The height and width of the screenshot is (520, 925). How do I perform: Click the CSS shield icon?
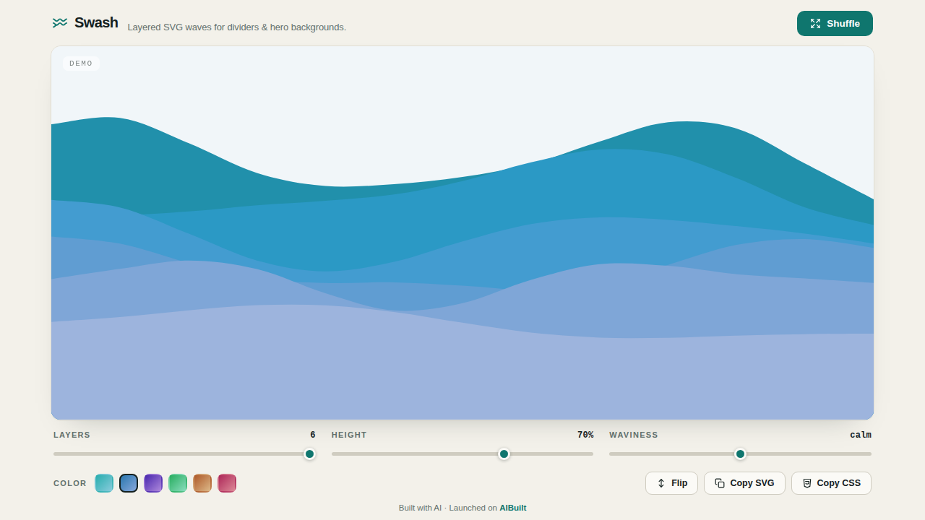pos(807,483)
